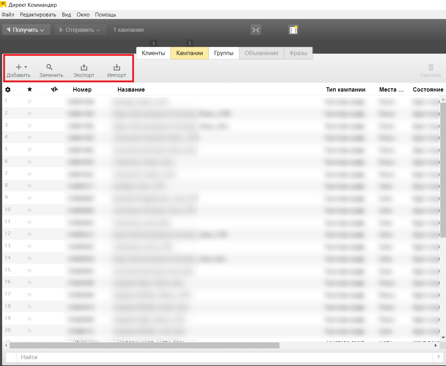Click the sync status column header icon
The height and width of the screenshot is (366, 446).
click(54, 89)
